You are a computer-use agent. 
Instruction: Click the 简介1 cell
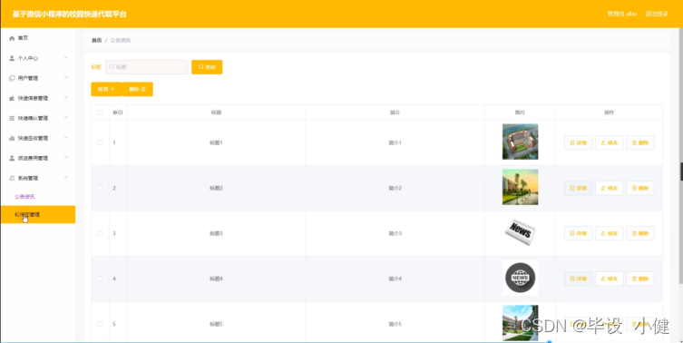coord(395,142)
